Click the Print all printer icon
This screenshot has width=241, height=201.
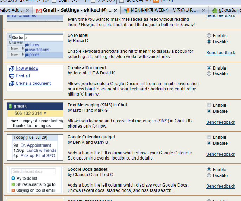click(x=12, y=76)
